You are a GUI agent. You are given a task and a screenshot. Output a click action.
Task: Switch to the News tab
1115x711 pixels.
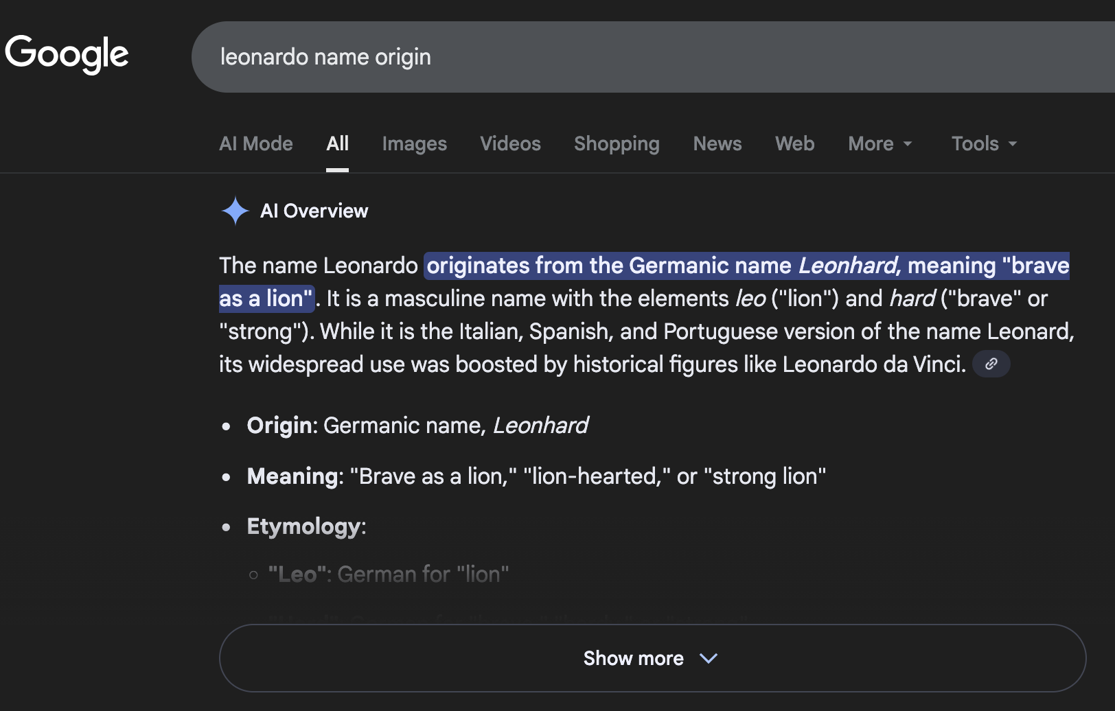(717, 143)
